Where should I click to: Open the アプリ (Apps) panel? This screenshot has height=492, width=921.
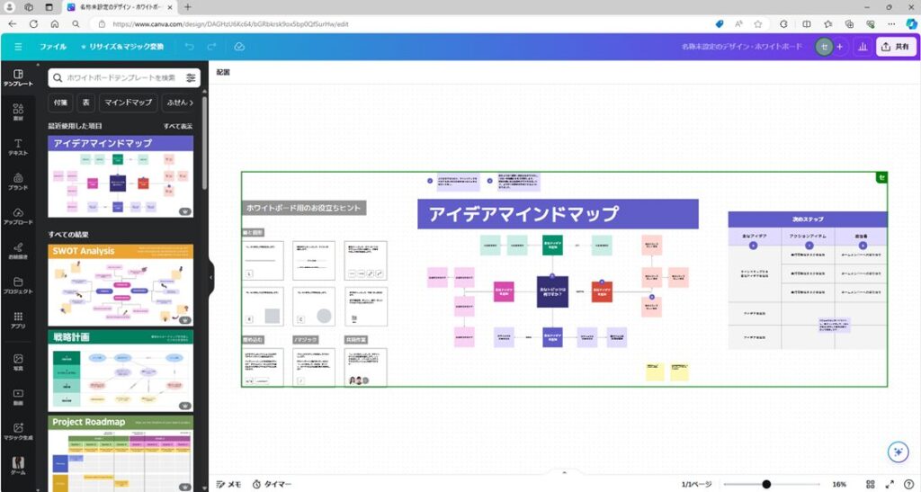coord(18,320)
